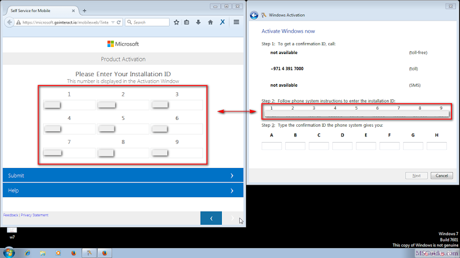Click confirmation ID field C
The height and width of the screenshot is (258, 460).
point(319,146)
